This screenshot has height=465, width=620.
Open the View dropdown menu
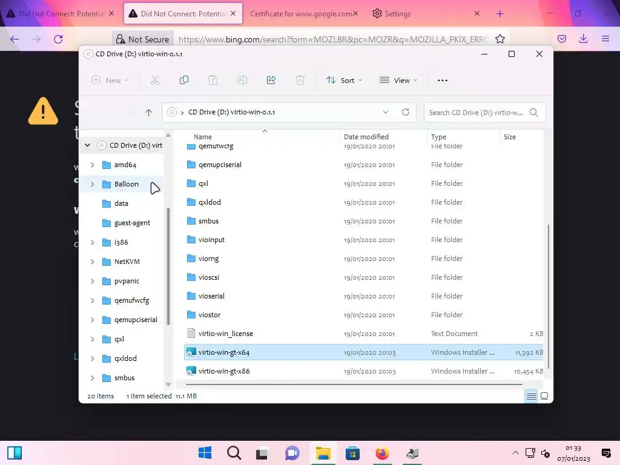(x=398, y=81)
